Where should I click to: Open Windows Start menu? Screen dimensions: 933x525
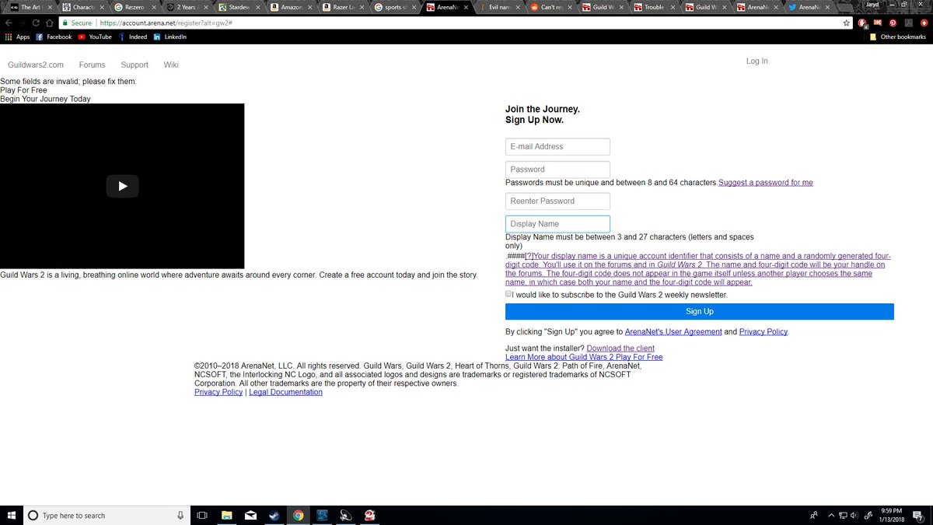pyautogui.click(x=11, y=515)
